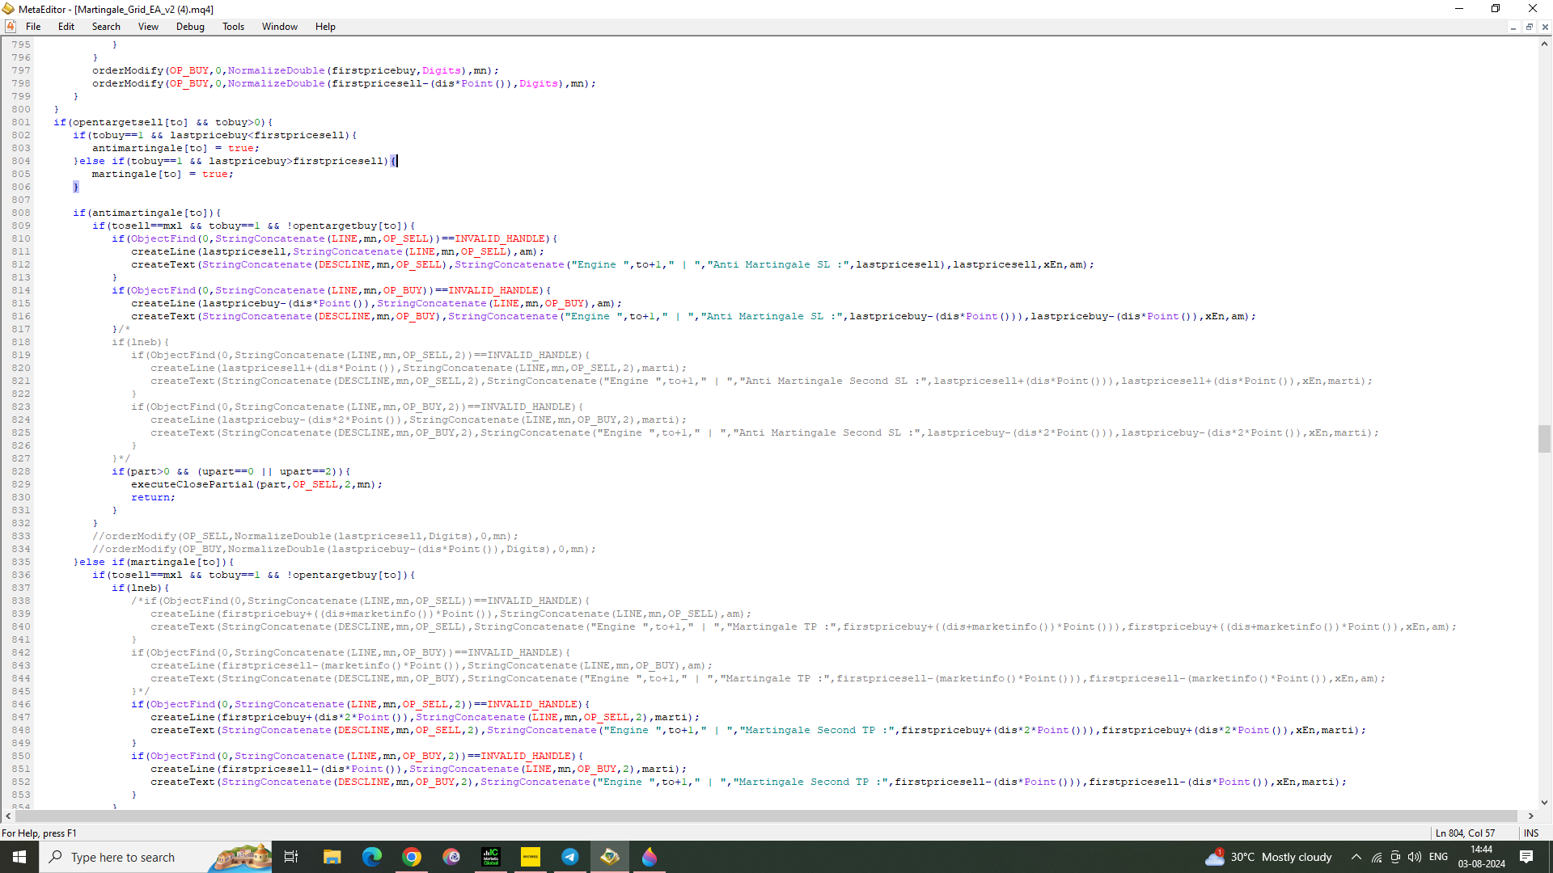Open the Help menu
The image size is (1553, 873).
coord(325,27)
